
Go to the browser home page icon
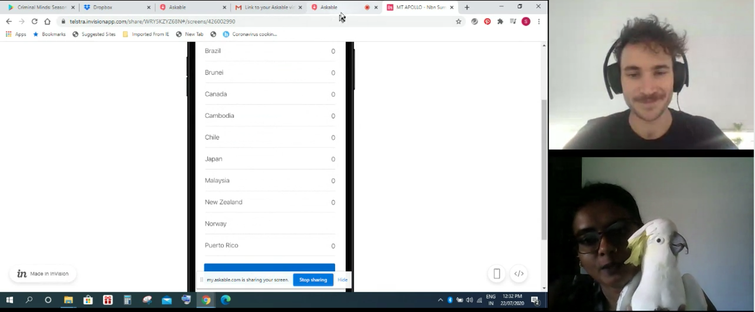tap(48, 22)
